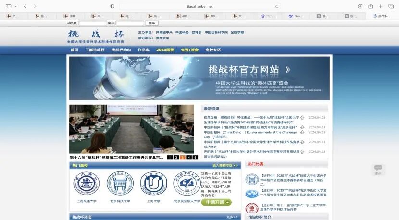Switch to the 'Dee...' browser tab
399x220 pixels.
(x=296, y=16)
